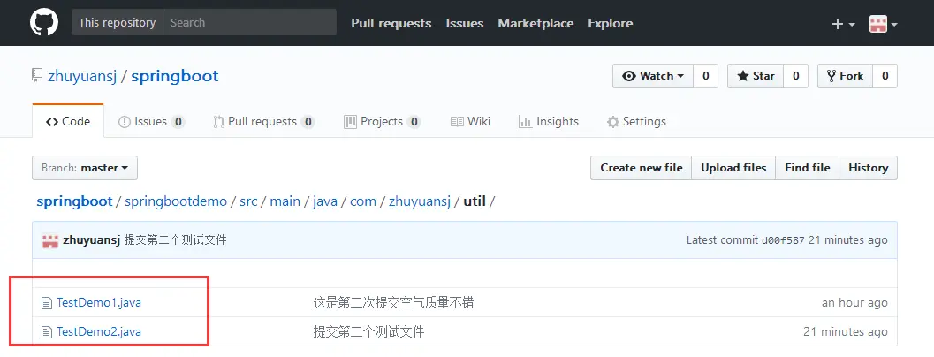Image resolution: width=934 pixels, height=357 pixels.
Task: Navigate to java breadcrumb folder
Action: (324, 201)
